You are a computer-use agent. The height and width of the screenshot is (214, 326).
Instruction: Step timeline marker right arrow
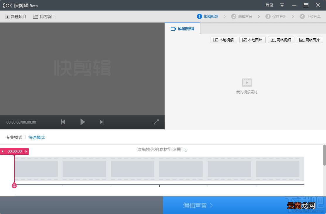26,151
